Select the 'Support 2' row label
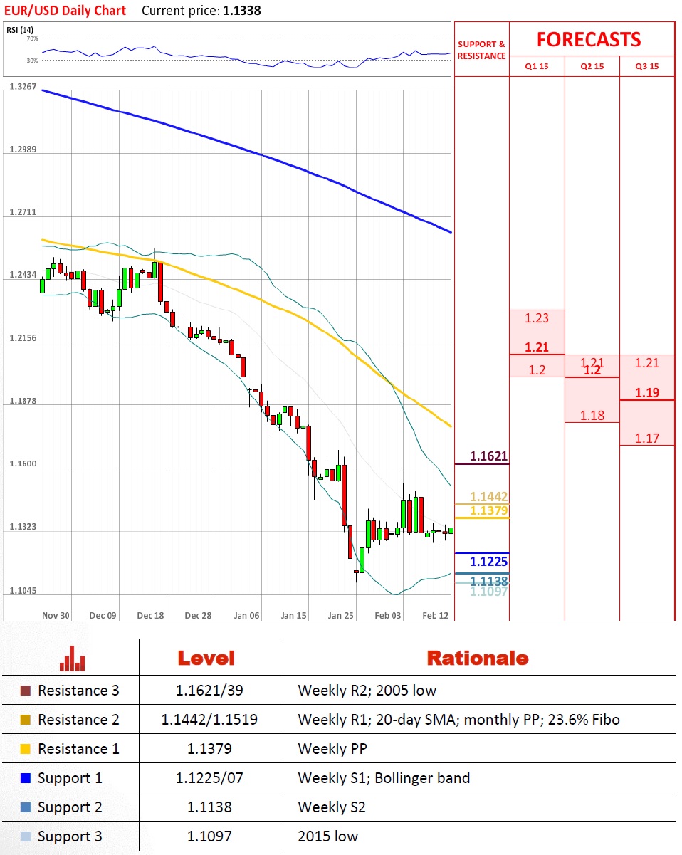This screenshot has width=682, height=855. click(x=70, y=807)
